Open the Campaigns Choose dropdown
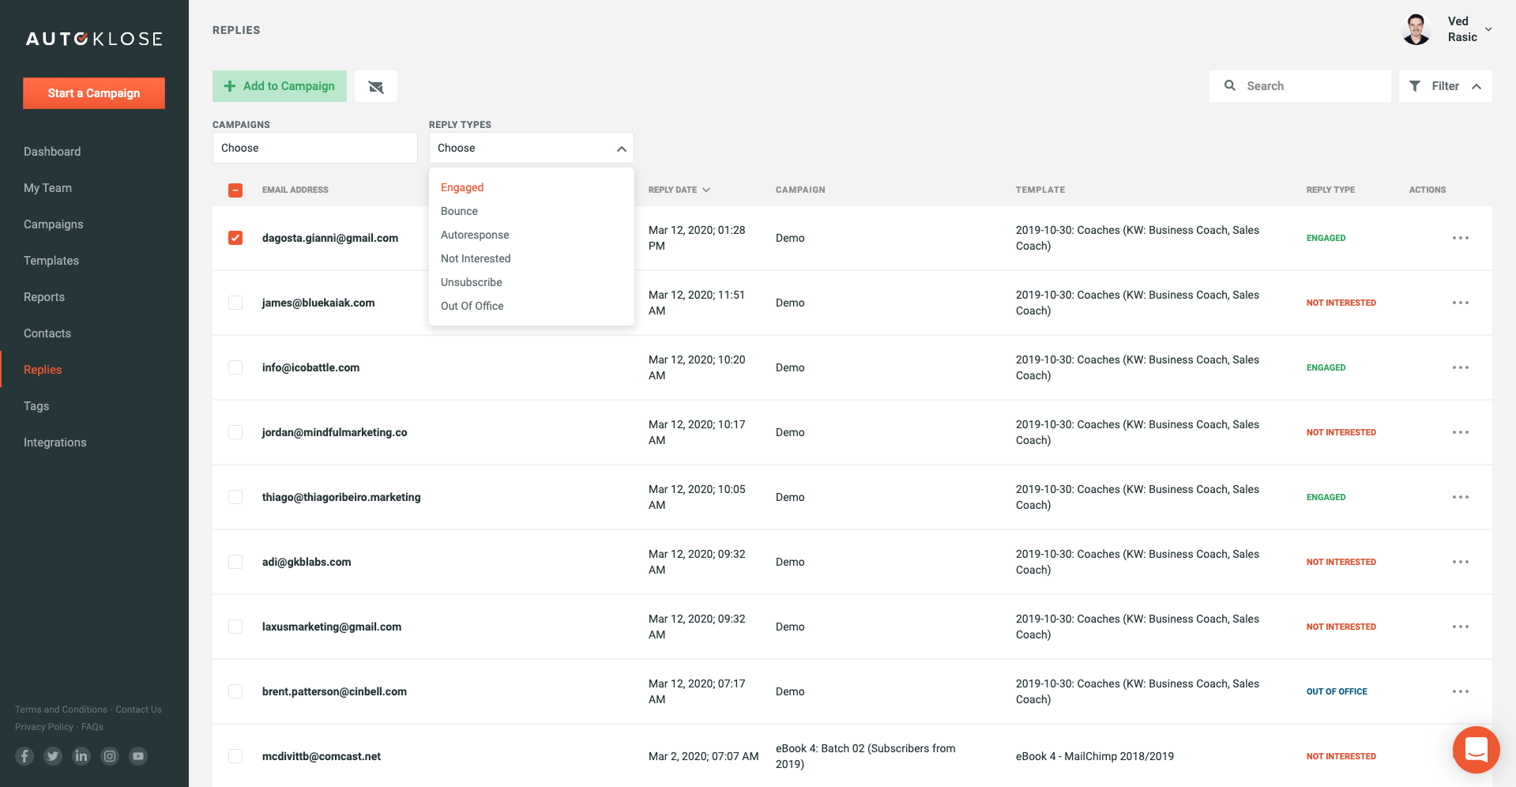The height and width of the screenshot is (787, 1516). [x=314, y=148]
